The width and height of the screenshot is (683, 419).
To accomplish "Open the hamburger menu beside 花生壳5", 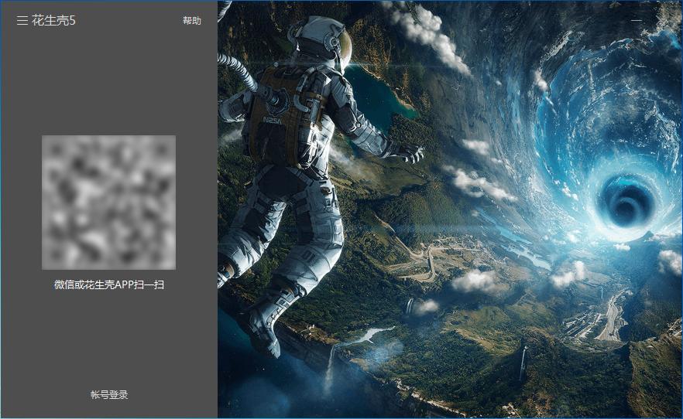I will [22, 21].
